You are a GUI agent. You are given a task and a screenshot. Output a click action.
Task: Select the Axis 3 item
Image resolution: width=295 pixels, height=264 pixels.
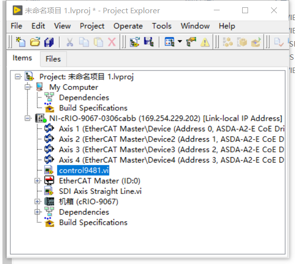point(172,149)
